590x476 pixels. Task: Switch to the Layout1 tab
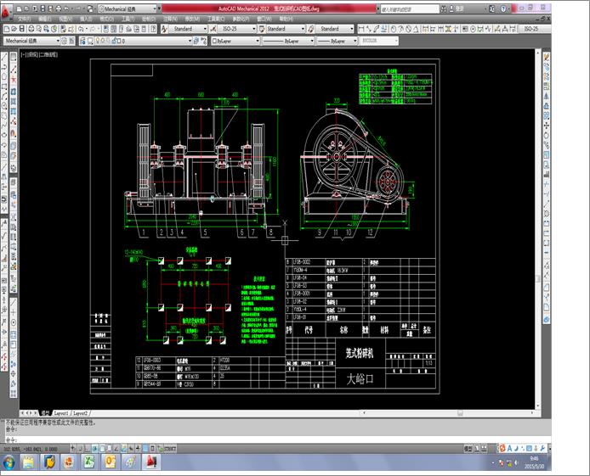(x=61, y=413)
